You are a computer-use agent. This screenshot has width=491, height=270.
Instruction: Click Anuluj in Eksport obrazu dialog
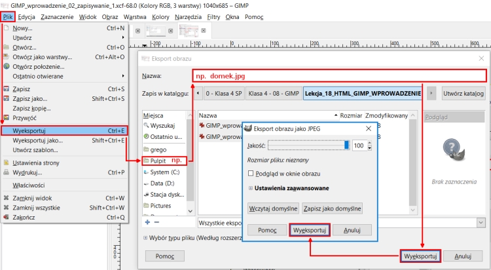pos(463,256)
